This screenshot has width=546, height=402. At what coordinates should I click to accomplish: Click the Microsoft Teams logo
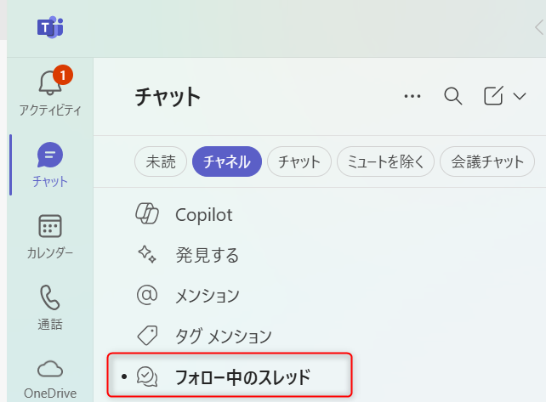tap(50, 27)
